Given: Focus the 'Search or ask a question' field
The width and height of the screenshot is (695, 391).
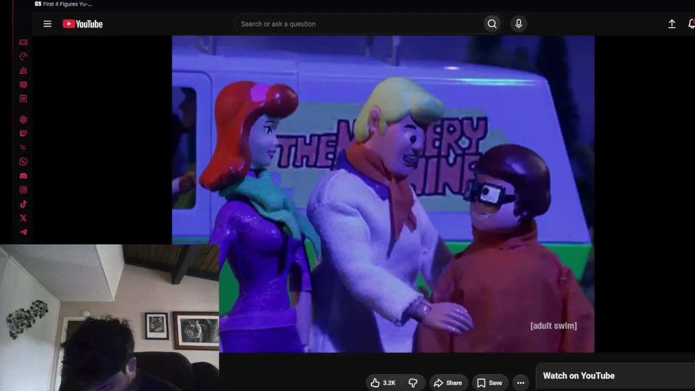Looking at the screenshot, I should coord(359,24).
